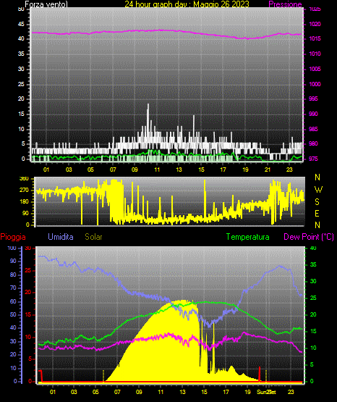This screenshot has width=337, height=402.
Task: Select the "24 hour graph day : Maggio 26 2023" heading
Action: tap(187, 4)
